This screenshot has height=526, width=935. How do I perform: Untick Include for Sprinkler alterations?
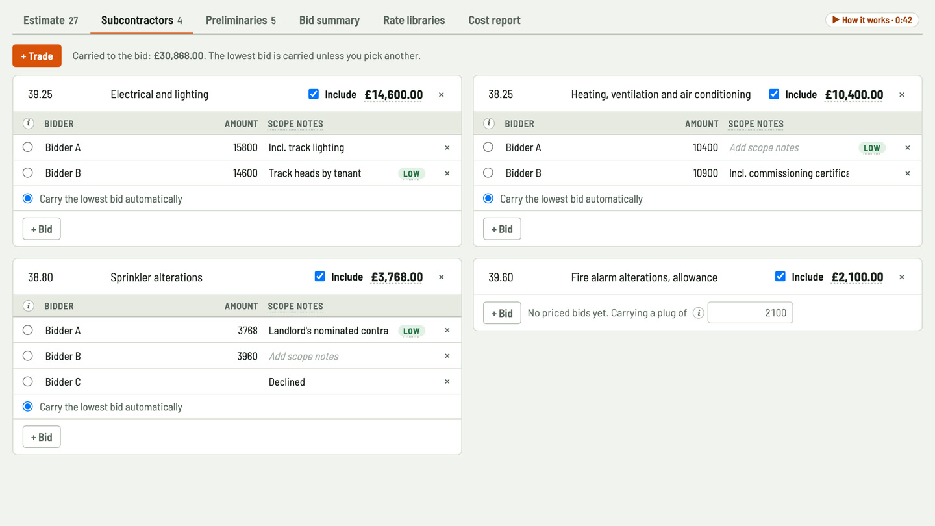(x=319, y=277)
